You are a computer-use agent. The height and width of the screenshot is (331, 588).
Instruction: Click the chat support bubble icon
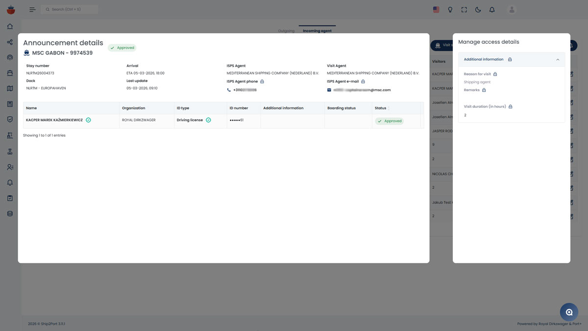point(569,312)
